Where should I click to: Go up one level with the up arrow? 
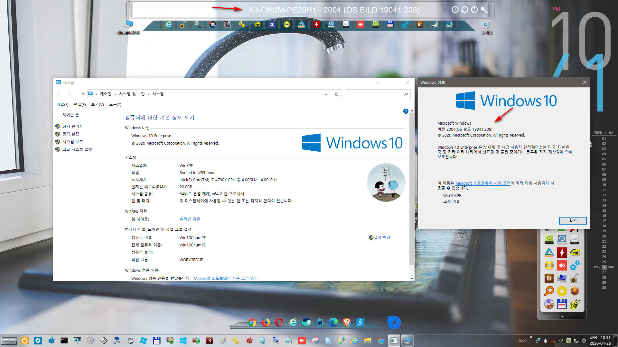(x=83, y=94)
